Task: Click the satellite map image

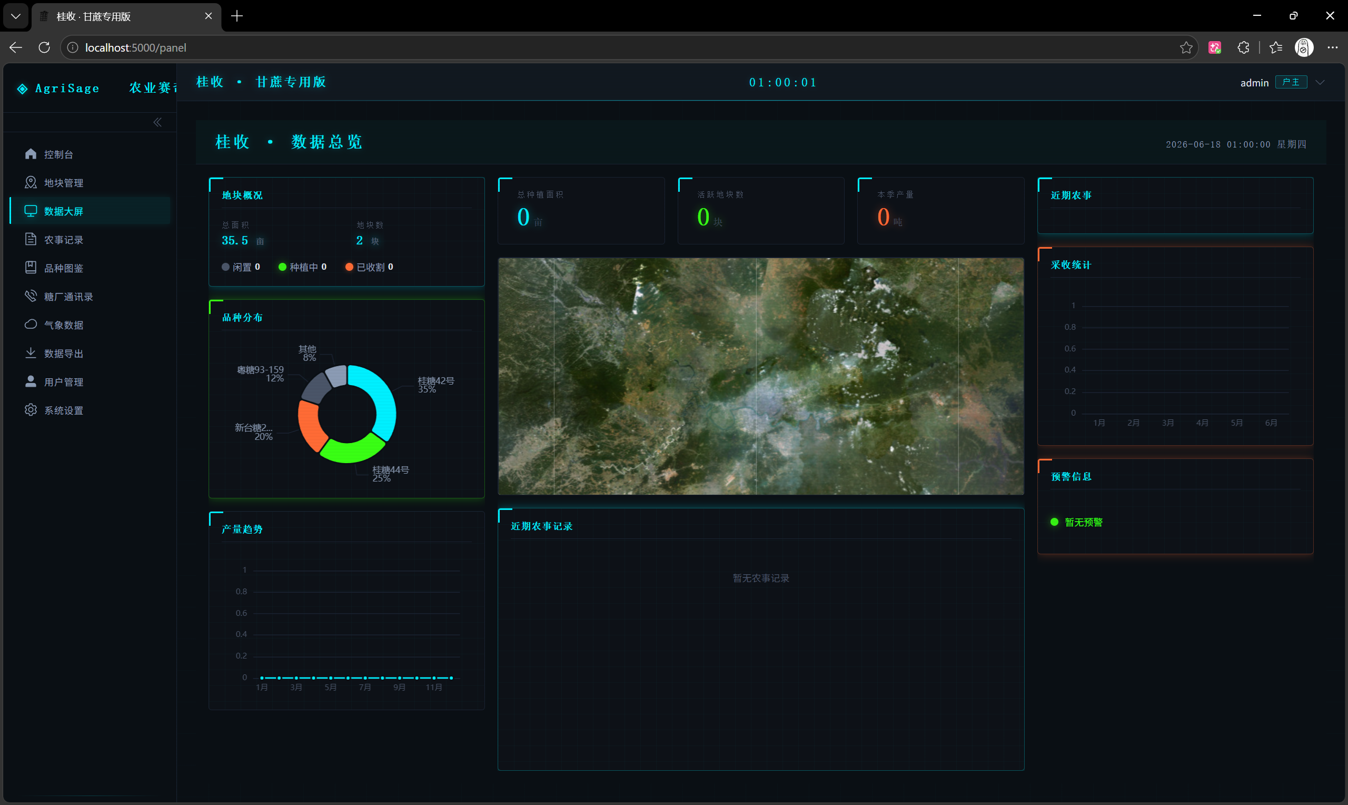Action: pos(761,376)
